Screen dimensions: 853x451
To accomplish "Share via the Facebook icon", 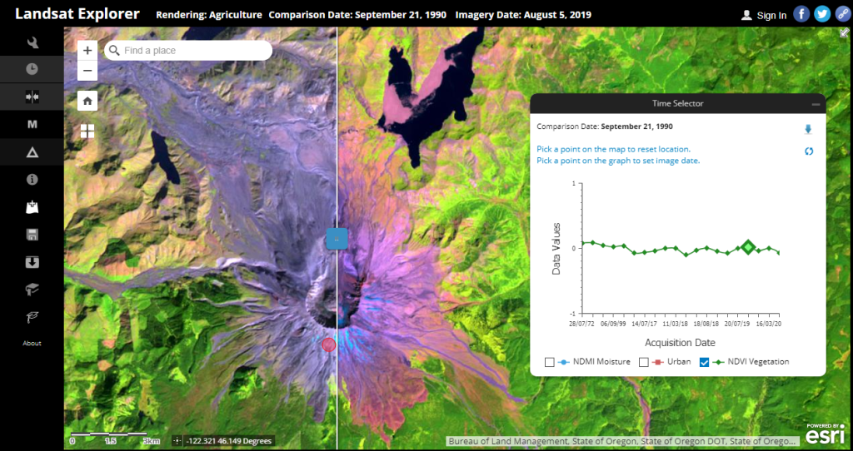I will click(801, 14).
